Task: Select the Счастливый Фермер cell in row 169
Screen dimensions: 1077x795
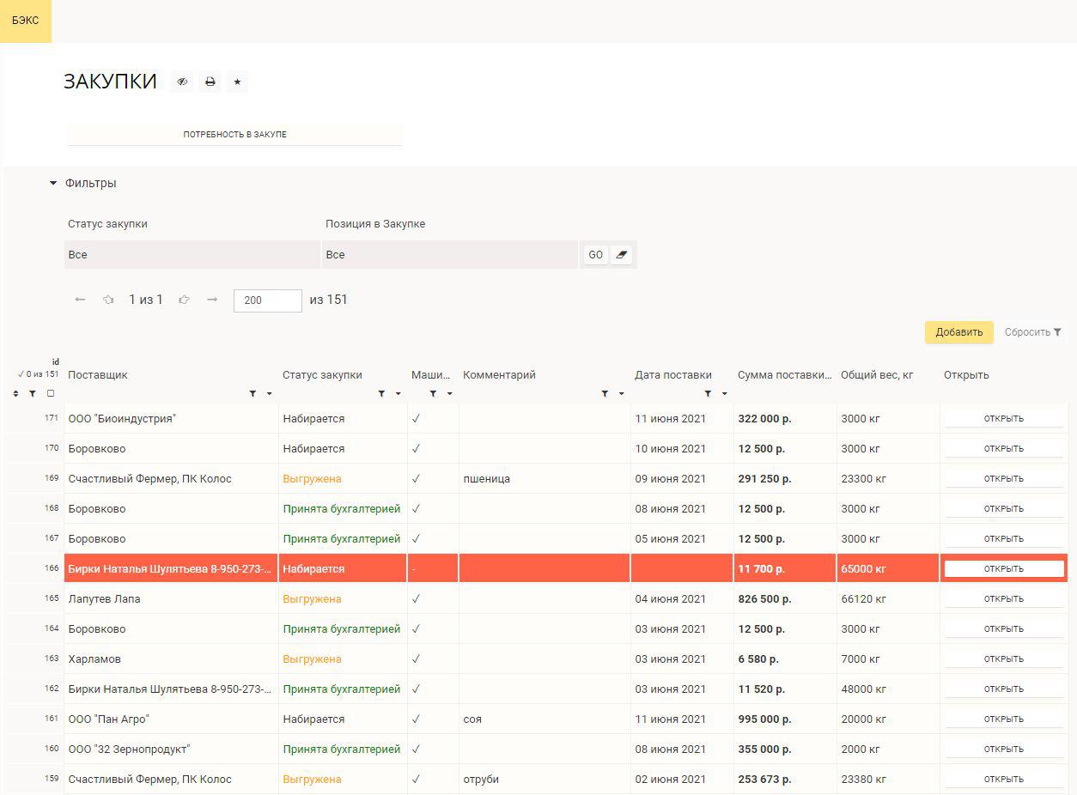Action: click(x=171, y=479)
